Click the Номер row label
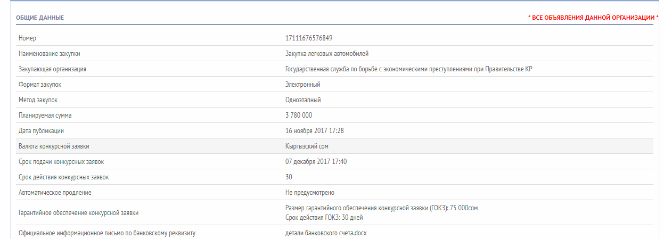The width and height of the screenshot is (664, 239). (x=27, y=38)
